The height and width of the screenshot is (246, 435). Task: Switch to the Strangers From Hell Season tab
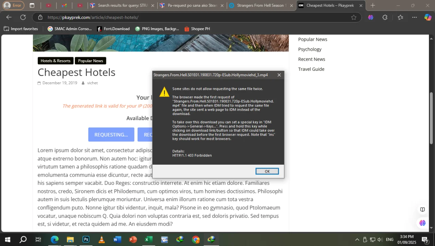click(x=261, y=5)
